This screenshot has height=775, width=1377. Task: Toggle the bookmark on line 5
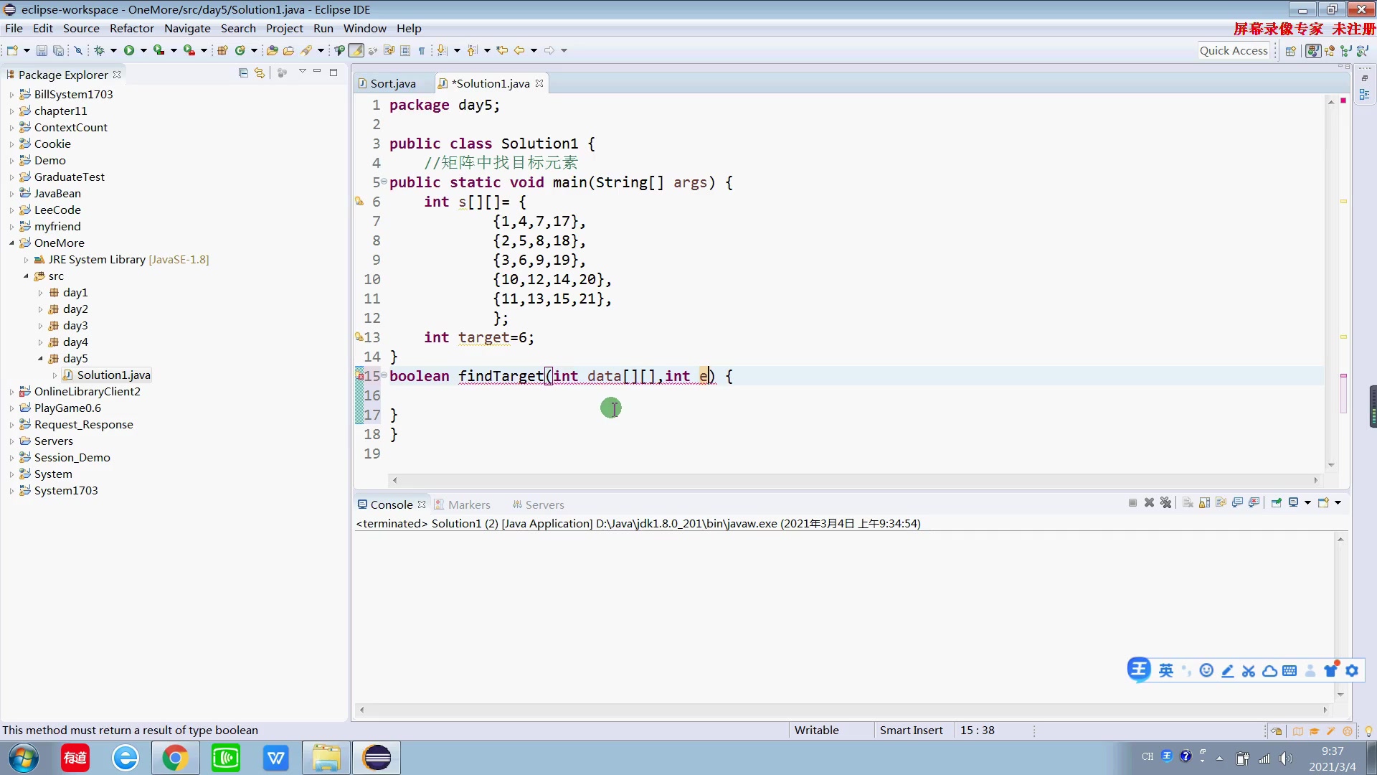tap(359, 182)
